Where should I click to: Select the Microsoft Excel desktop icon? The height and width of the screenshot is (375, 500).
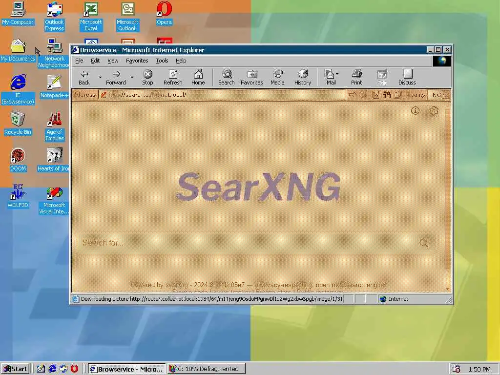pos(91,17)
